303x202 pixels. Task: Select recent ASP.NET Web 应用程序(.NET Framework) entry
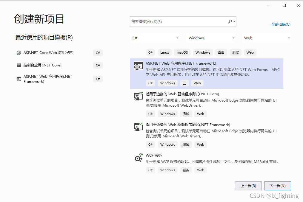pyautogui.click(x=48, y=79)
